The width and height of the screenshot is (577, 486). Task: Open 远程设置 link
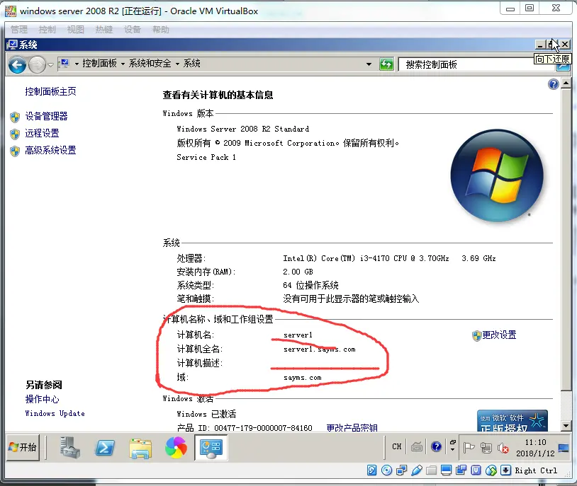click(x=42, y=133)
